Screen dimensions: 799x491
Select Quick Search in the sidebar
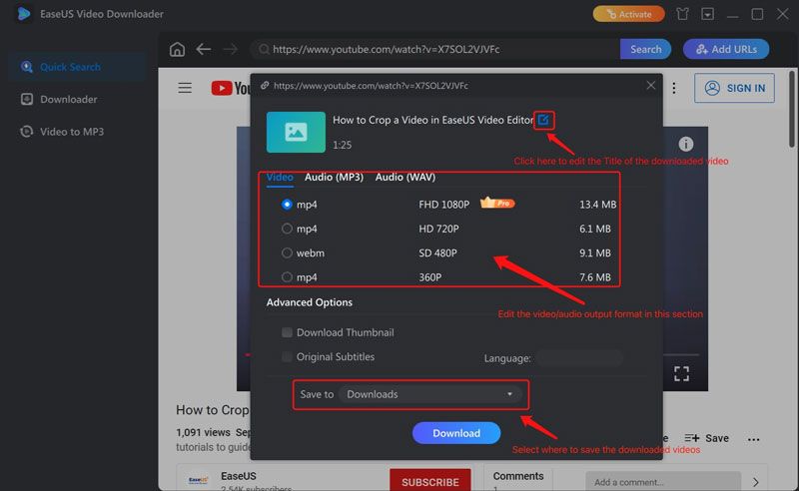pos(78,67)
